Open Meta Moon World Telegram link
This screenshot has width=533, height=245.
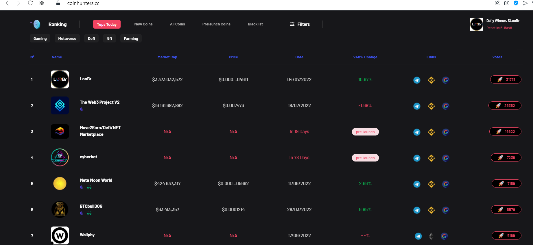tap(417, 184)
